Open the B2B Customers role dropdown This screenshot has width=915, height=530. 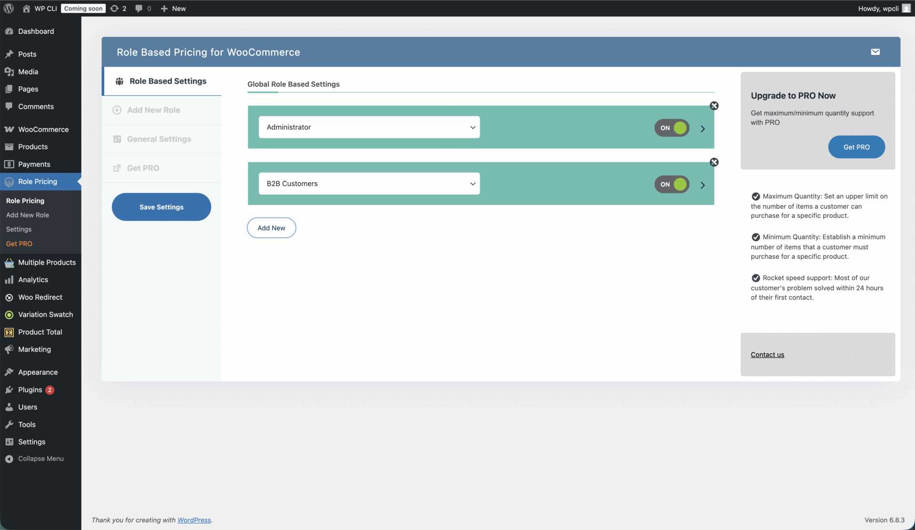pyautogui.click(x=369, y=183)
